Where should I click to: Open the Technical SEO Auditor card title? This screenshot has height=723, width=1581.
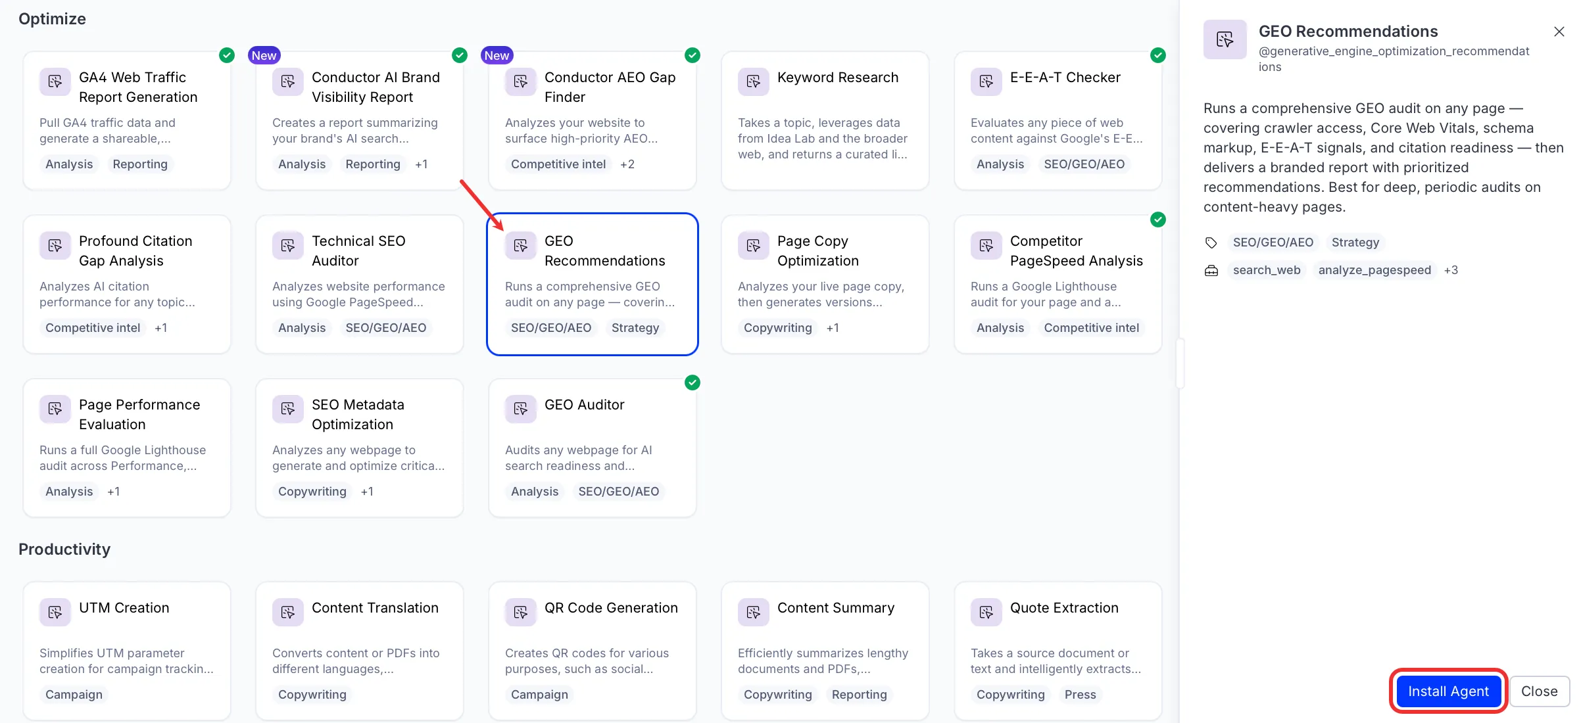[358, 251]
